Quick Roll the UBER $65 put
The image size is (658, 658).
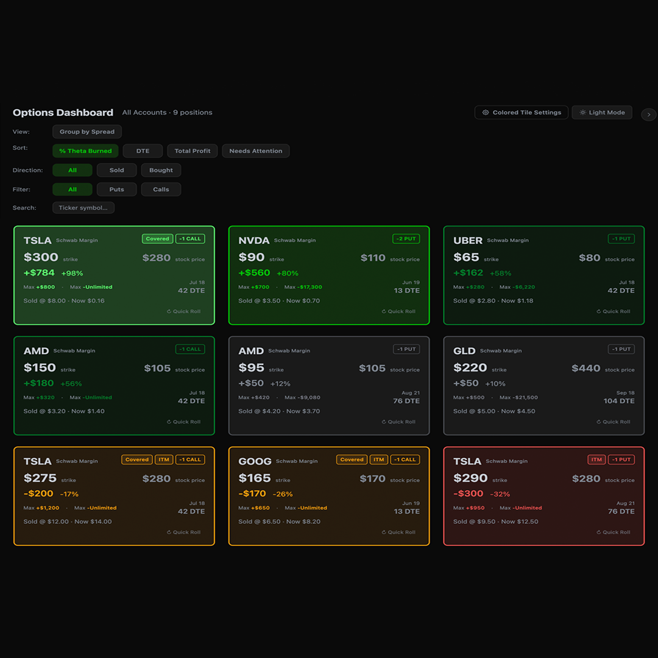click(x=614, y=311)
